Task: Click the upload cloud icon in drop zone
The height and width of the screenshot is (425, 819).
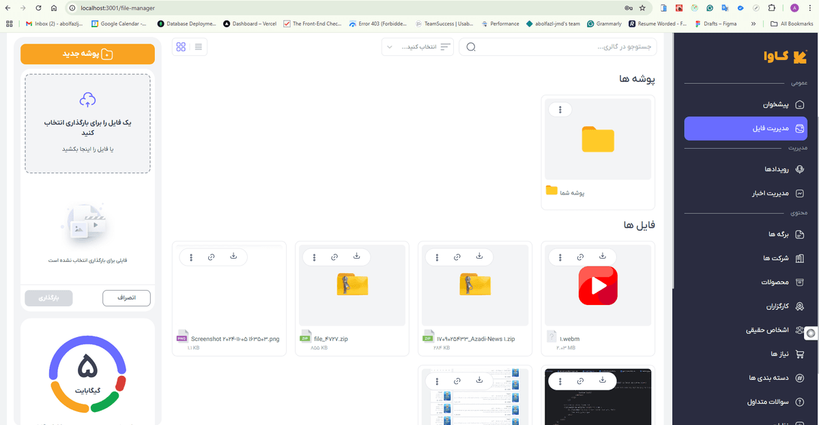Action: tap(87, 100)
